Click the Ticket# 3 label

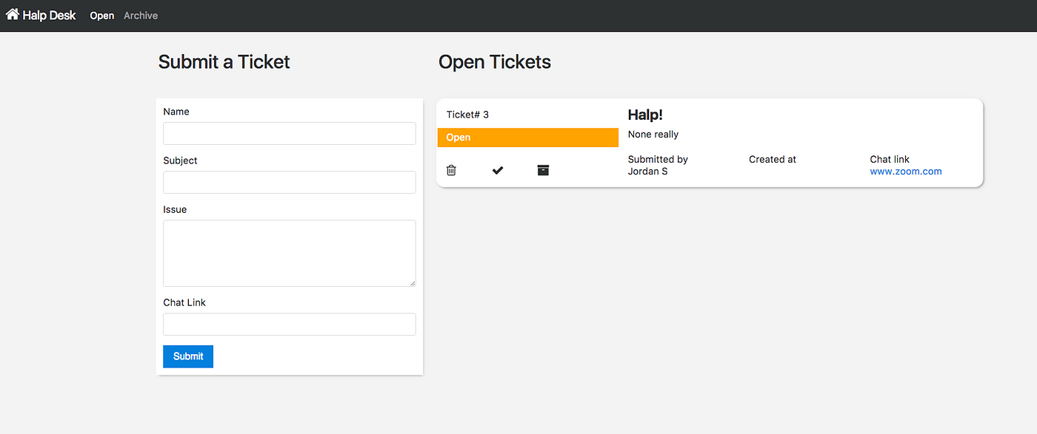[467, 115]
